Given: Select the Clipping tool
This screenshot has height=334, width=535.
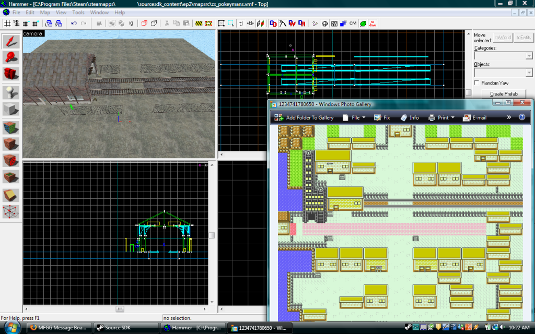Looking at the screenshot, I should tap(11, 194).
